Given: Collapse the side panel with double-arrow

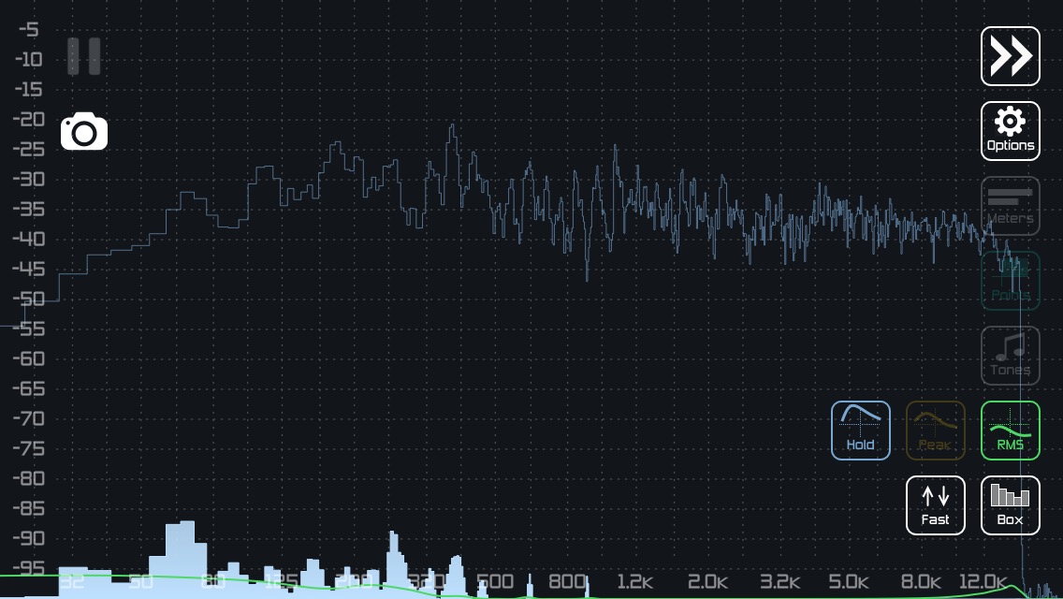Looking at the screenshot, I should (1010, 56).
